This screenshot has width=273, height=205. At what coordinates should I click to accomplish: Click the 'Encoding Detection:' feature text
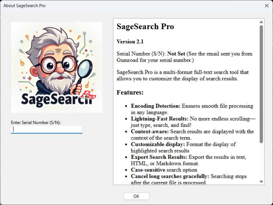point(156,106)
